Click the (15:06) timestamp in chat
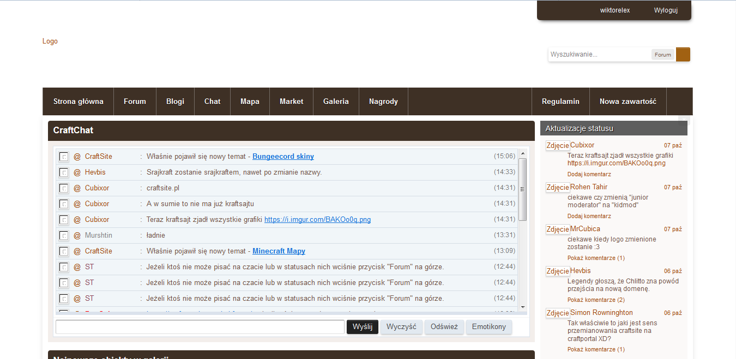 (504, 156)
